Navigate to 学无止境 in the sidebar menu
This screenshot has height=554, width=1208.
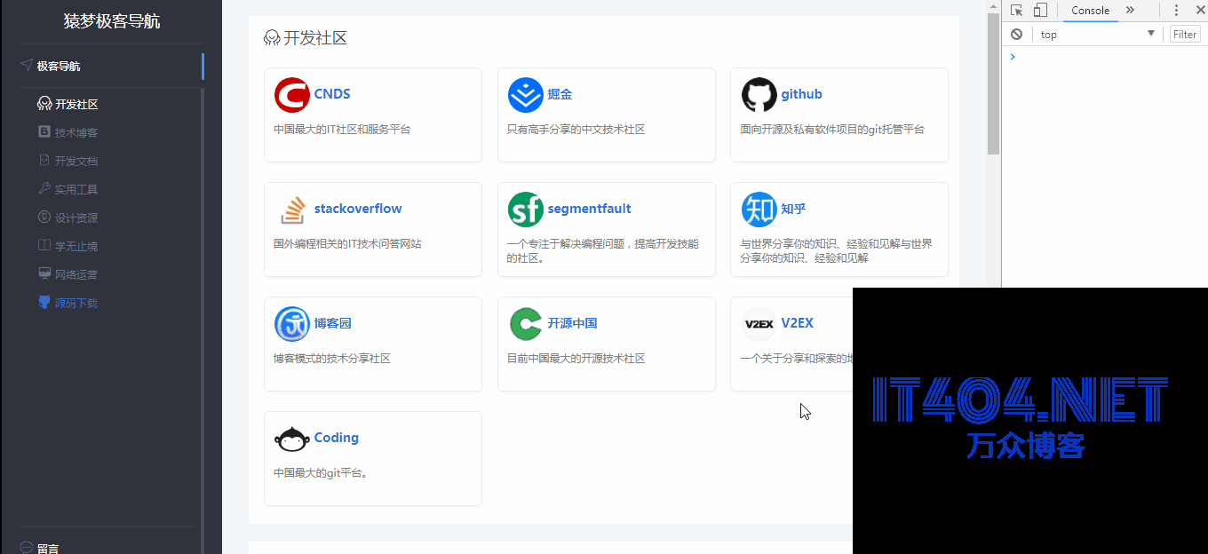coord(76,246)
